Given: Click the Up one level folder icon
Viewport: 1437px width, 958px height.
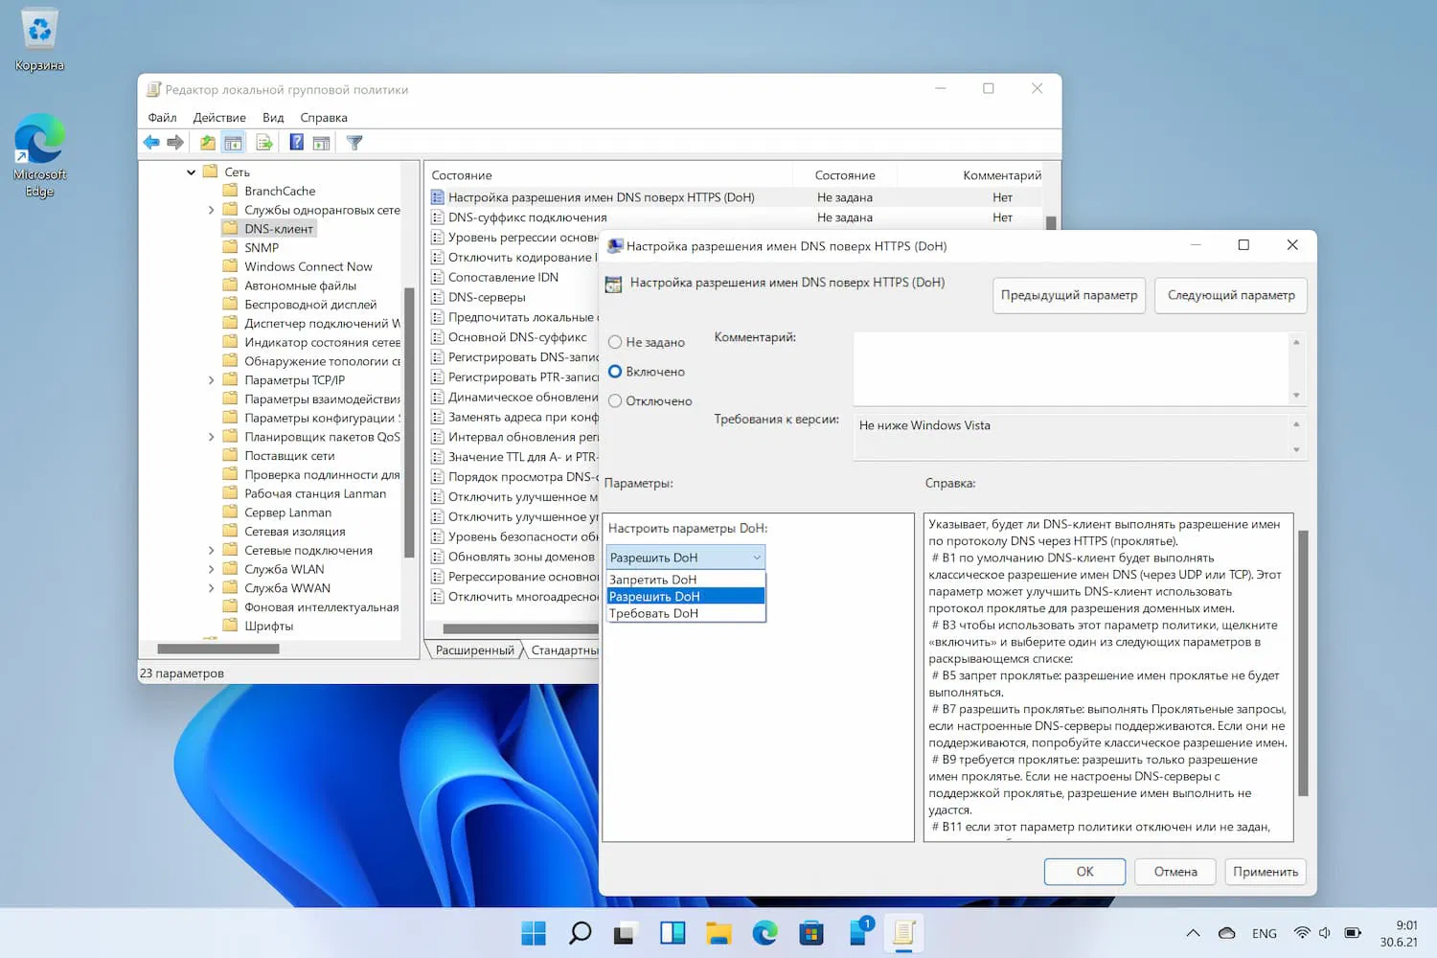Looking at the screenshot, I should point(208,143).
